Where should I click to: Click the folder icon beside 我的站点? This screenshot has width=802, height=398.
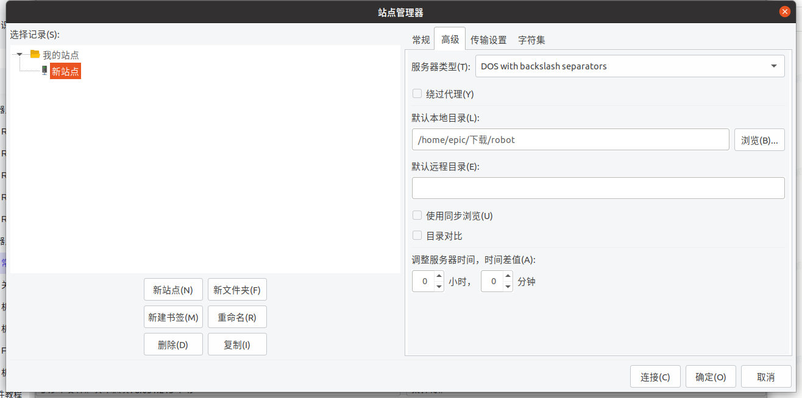click(35, 54)
